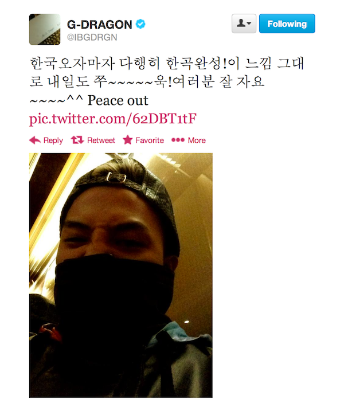This screenshot has width=344, height=407.
Task: Click the person silhouette icon
Action: [241, 24]
